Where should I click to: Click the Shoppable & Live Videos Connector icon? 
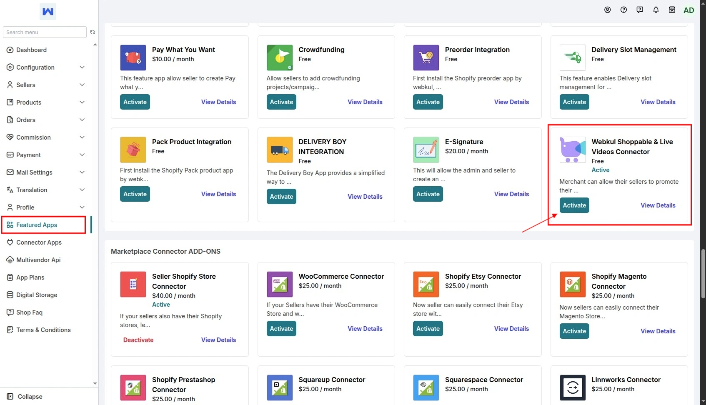(573, 150)
